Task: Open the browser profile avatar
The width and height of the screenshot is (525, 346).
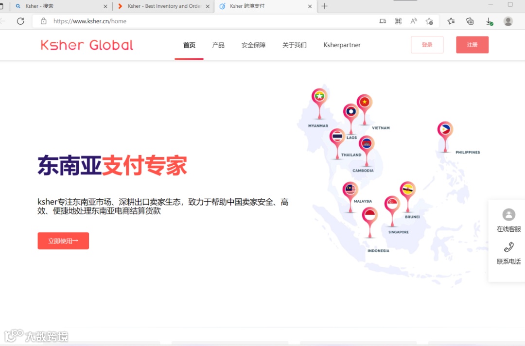Action: [x=508, y=21]
